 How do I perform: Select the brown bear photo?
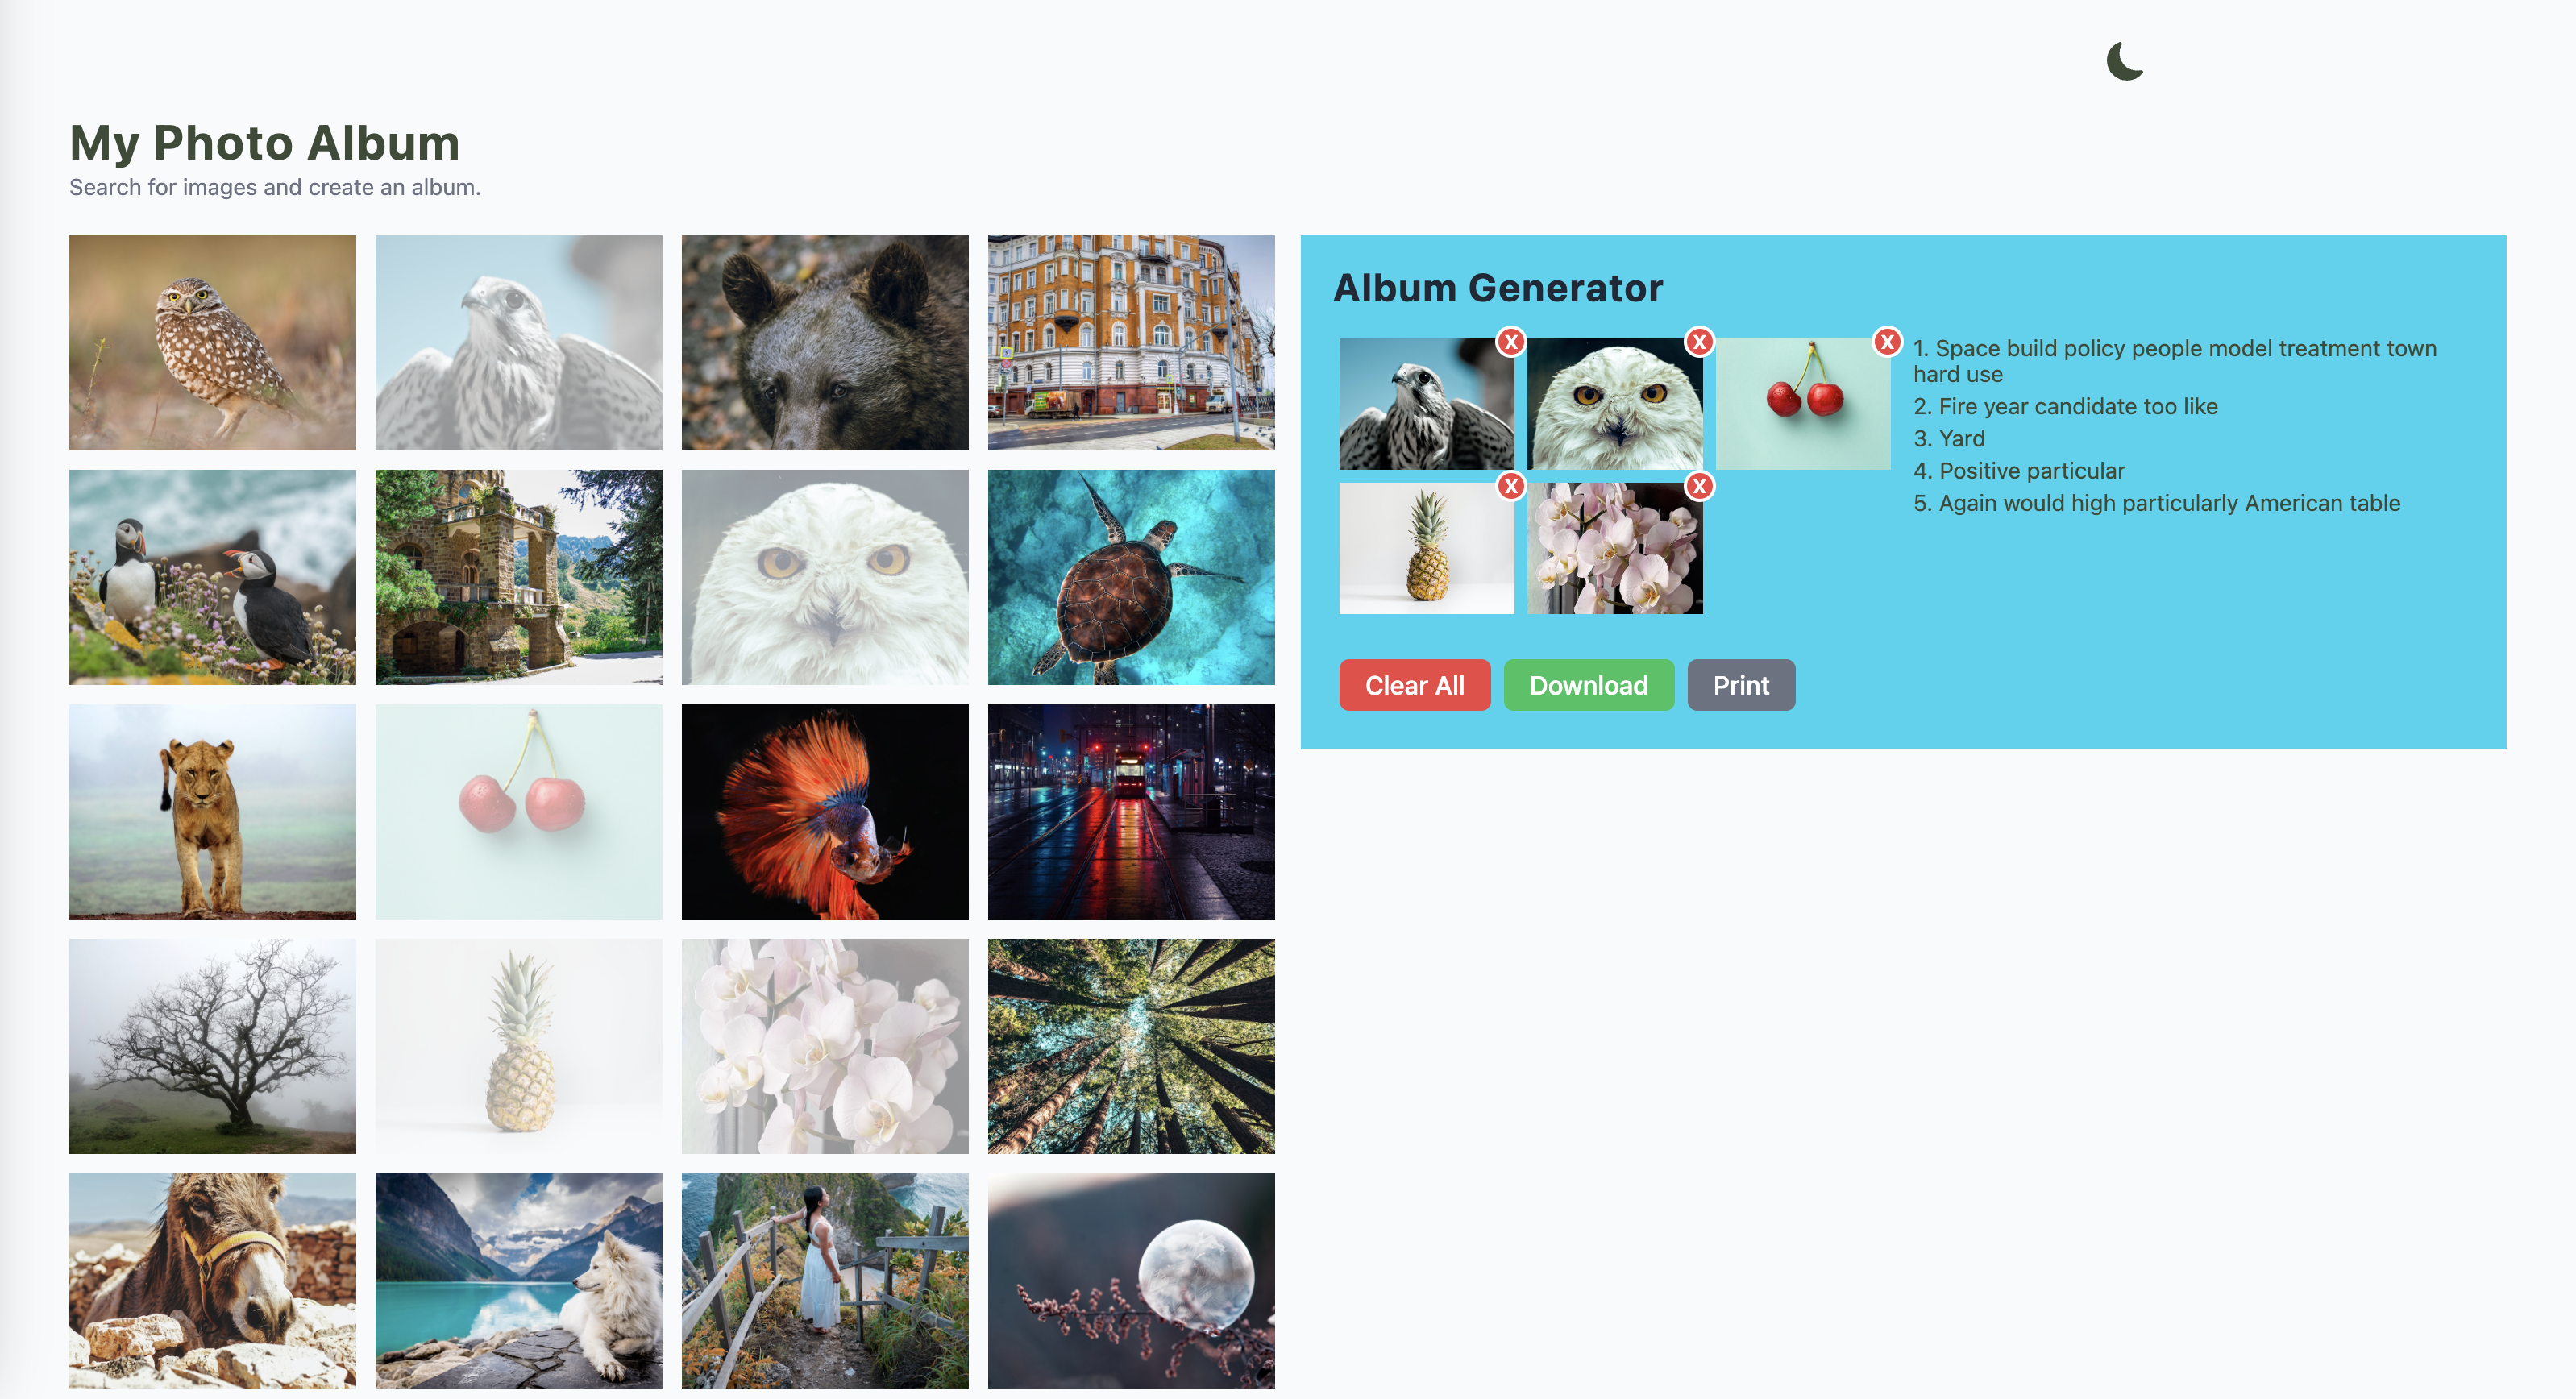pos(824,342)
